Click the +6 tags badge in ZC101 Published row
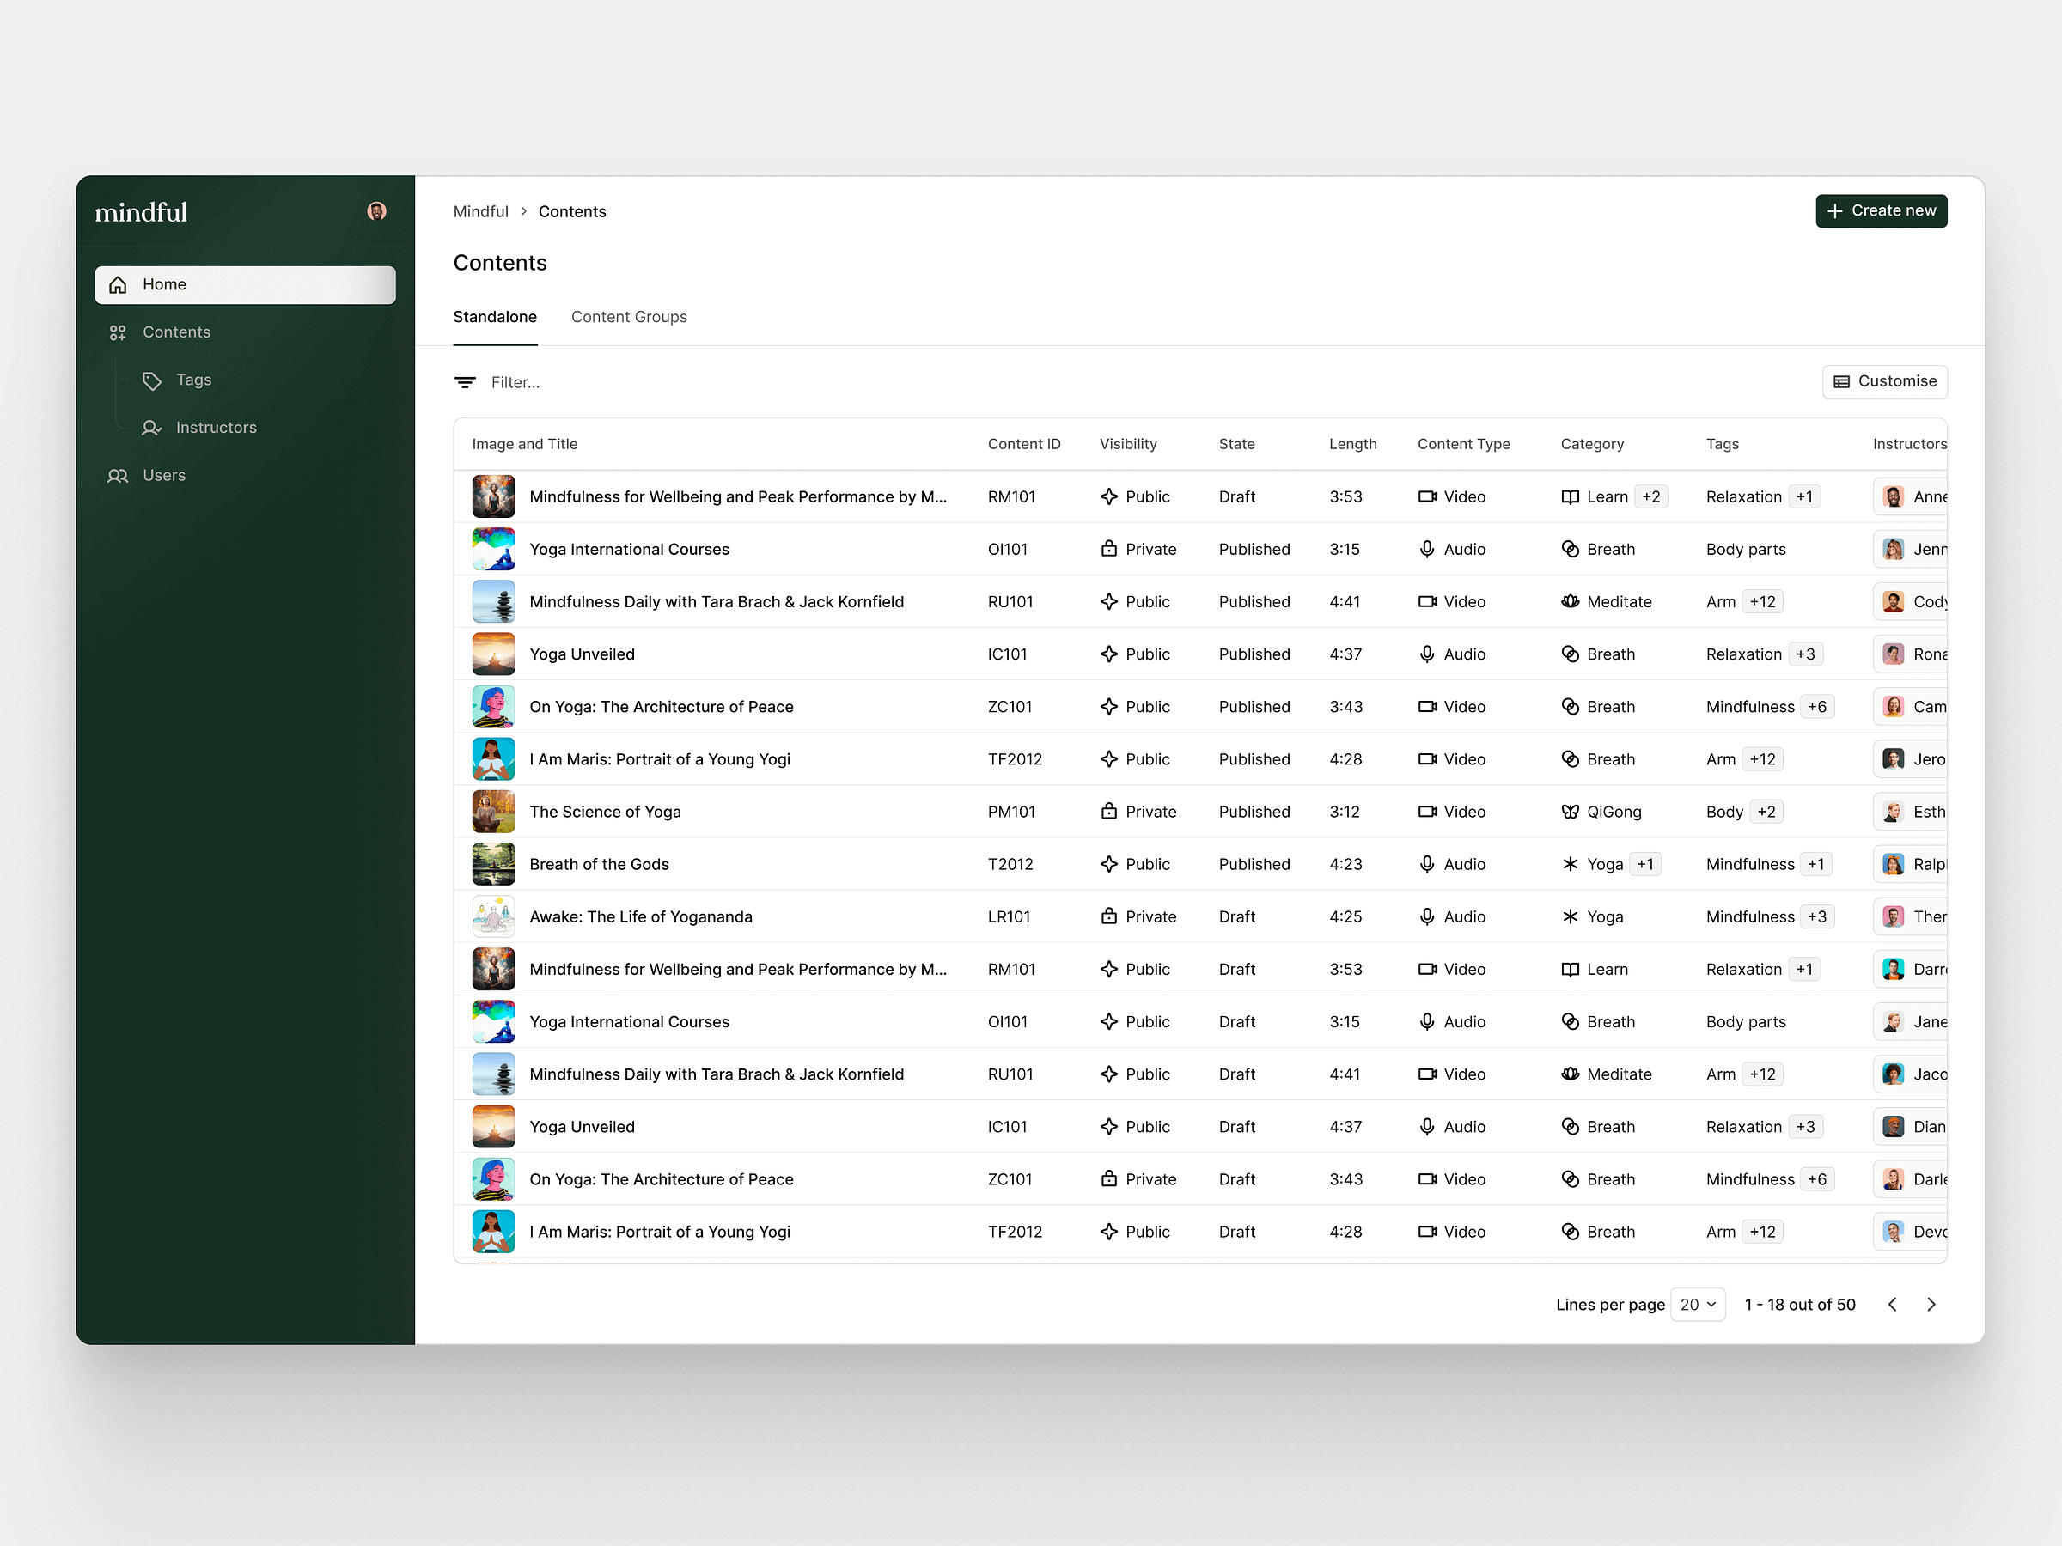Image resolution: width=2062 pixels, height=1546 pixels. pos(1817,706)
